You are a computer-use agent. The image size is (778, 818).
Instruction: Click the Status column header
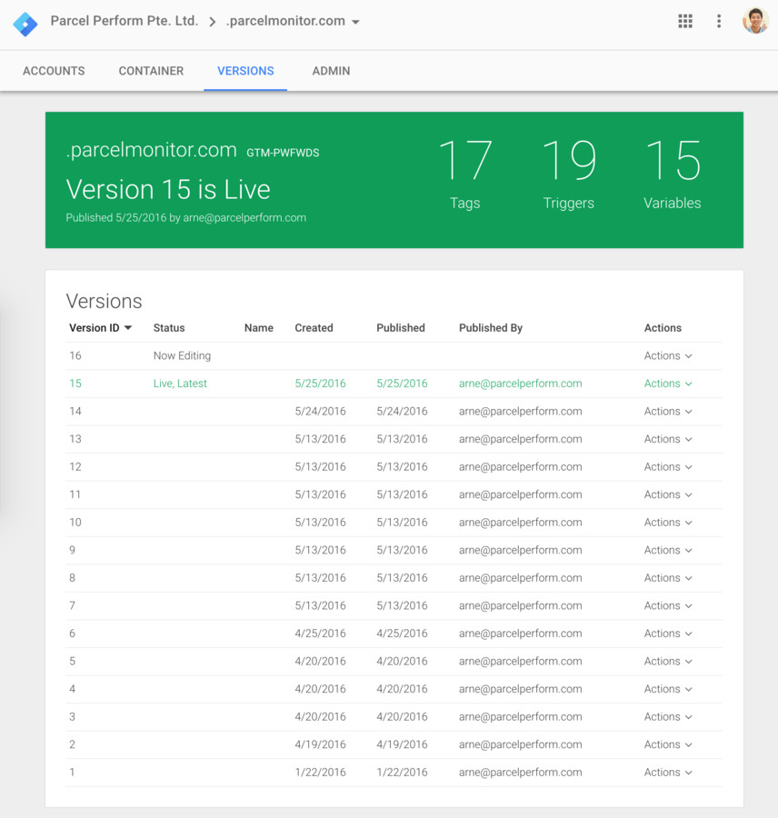[169, 328]
